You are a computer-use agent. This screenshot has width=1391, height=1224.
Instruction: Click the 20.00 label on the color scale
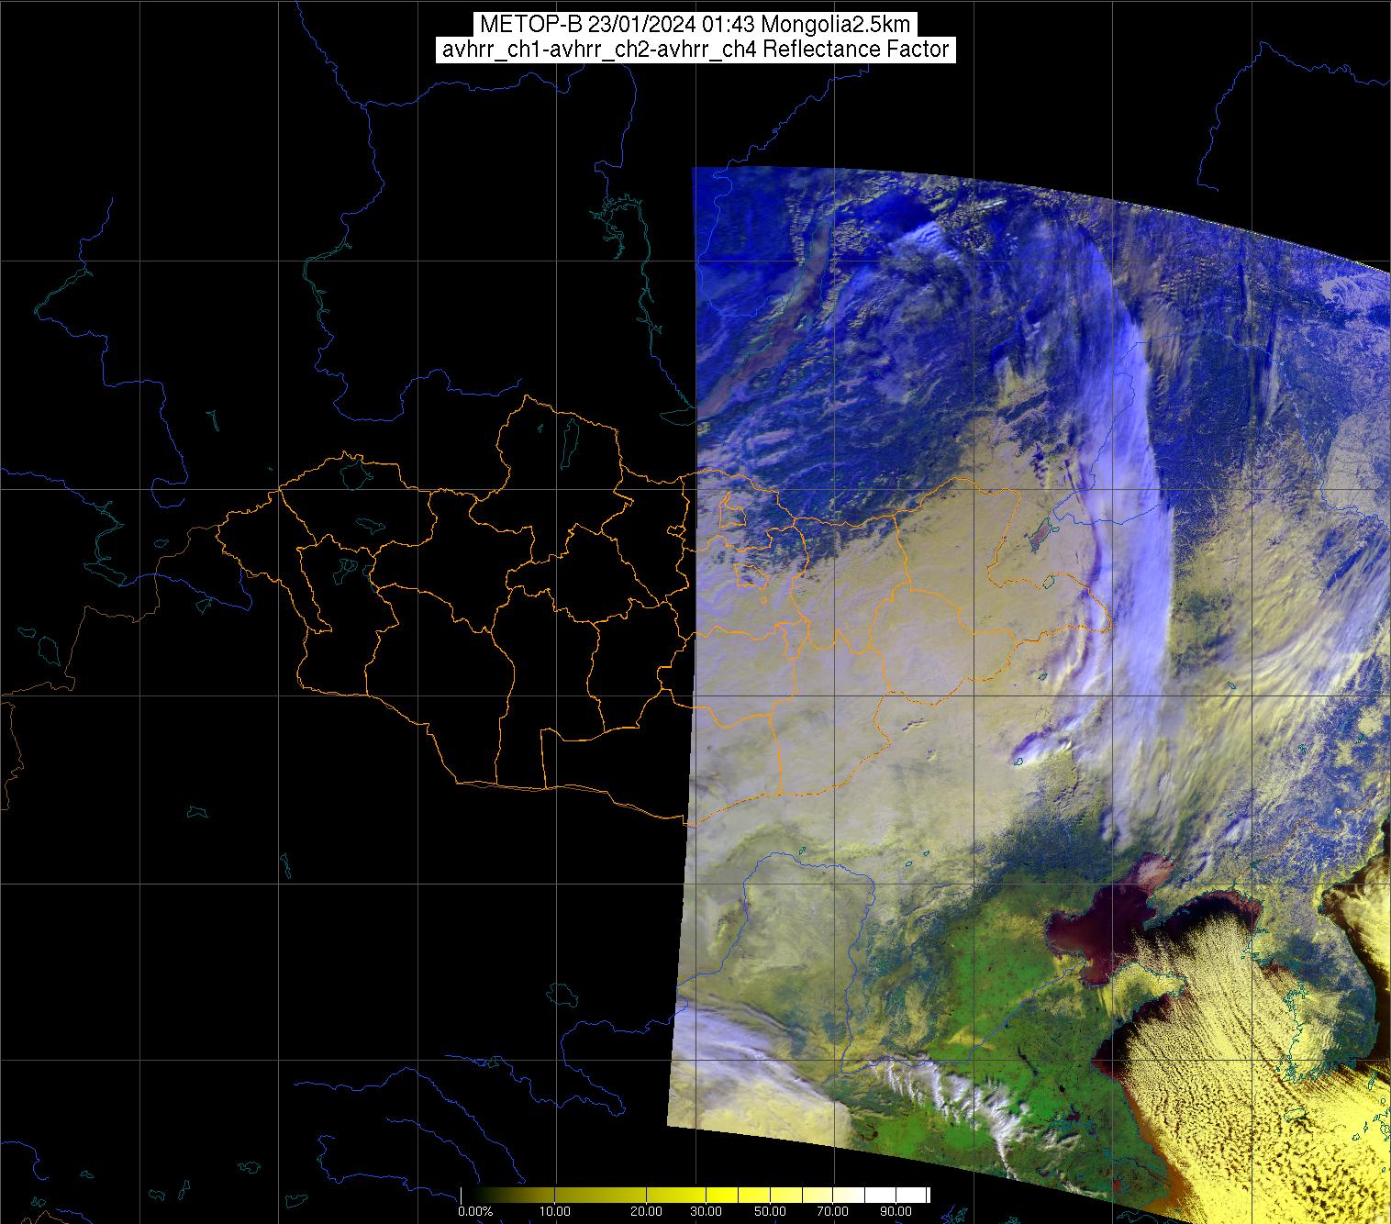(x=647, y=1212)
